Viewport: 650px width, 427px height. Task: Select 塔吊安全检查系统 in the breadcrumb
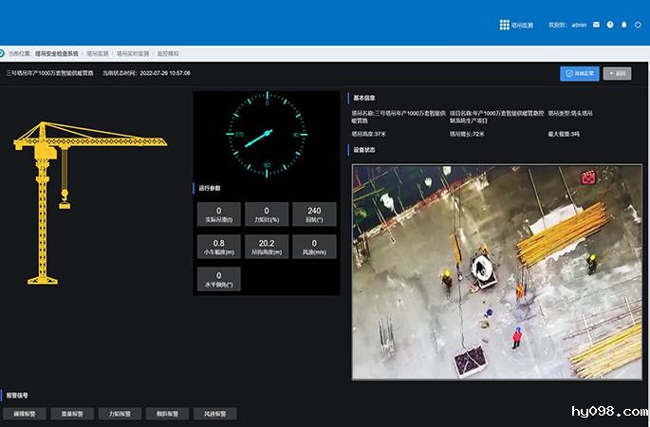point(58,54)
